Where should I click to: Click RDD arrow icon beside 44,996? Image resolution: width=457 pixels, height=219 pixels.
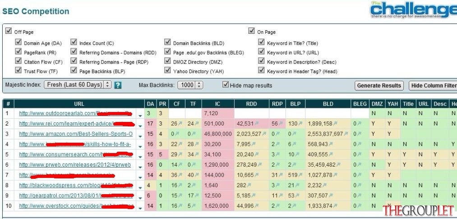[x=257, y=206]
